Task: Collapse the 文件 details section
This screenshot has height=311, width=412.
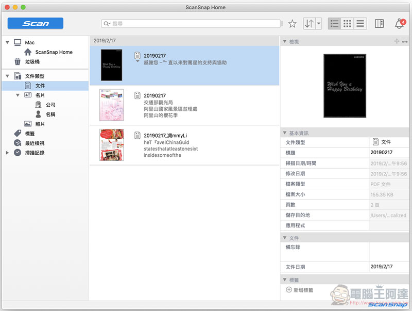Action: point(285,238)
